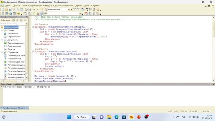Open Microsoft Edge from the taskbar
Viewport: 215px width, 121px height.
pyautogui.click(x=117, y=117)
